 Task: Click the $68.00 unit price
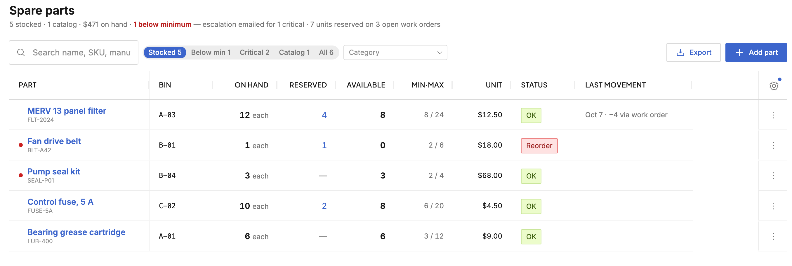[490, 175]
